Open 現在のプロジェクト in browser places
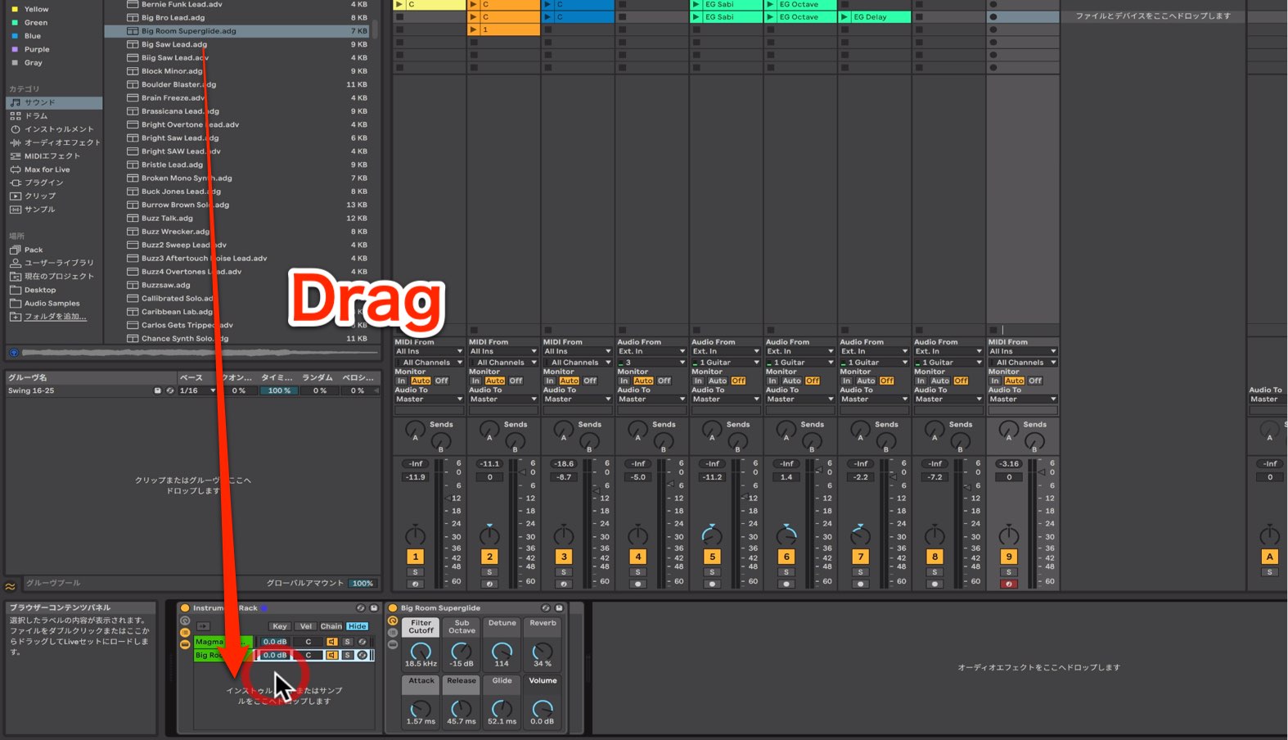This screenshot has height=740, width=1288. (52, 277)
